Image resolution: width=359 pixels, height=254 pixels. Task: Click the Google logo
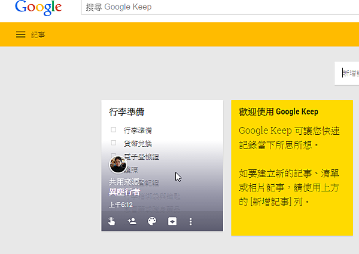pyautogui.click(x=38, y=8)
